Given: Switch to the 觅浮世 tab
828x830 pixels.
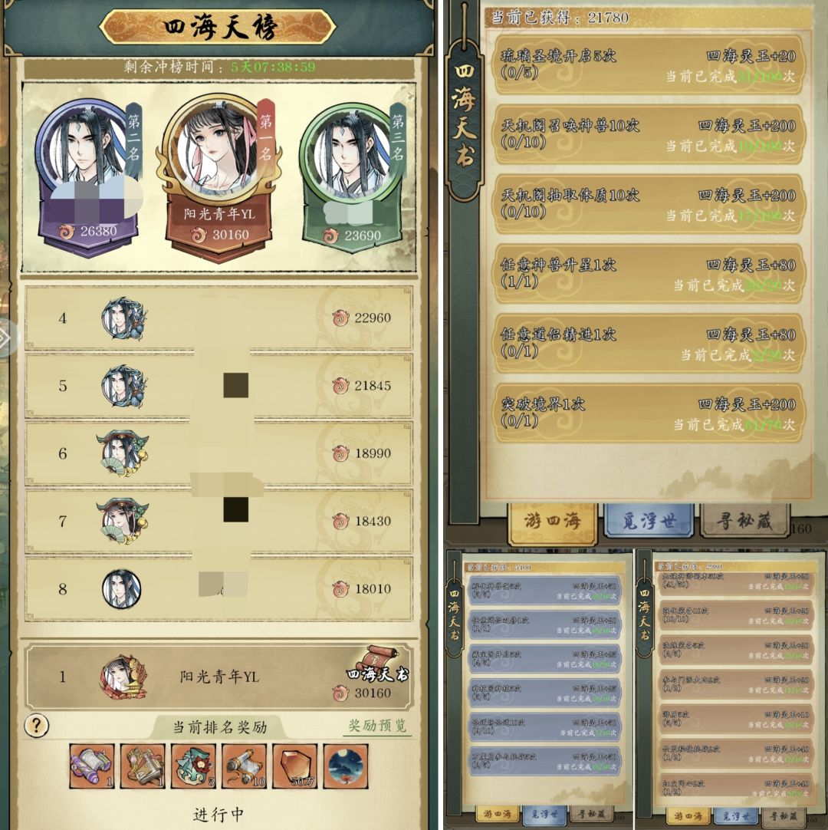Looking at the screenshot, I should tap(649, 522).
